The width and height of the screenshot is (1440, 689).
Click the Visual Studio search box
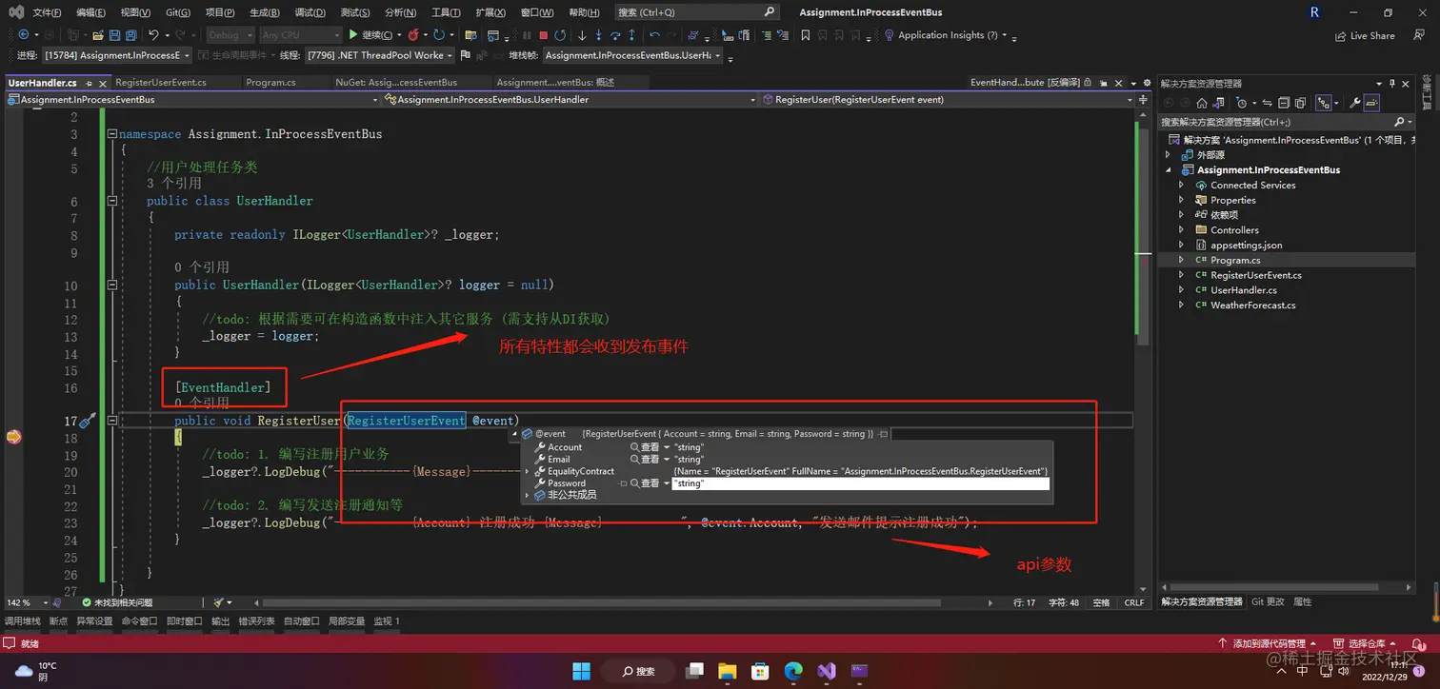point(696,12)
